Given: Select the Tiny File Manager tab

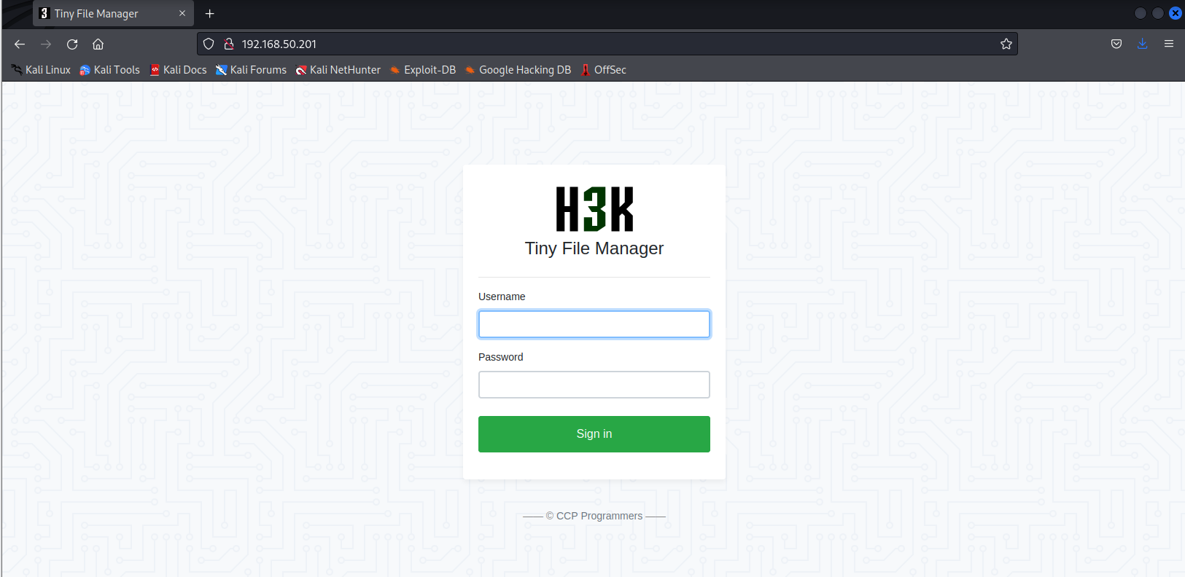Looking at the screenshot, I should pos(102,14).
